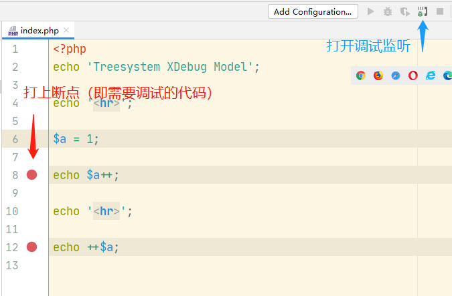This screenshot has height=296, width=452.
Task: Click the 'Treesystem XDebug Model' string
Action: coord(170,67)
